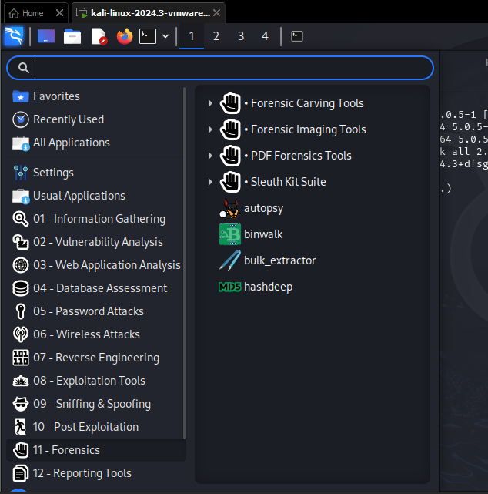
Task: Click the Recently Used clock icon
Action: click(x=21, y=119)
